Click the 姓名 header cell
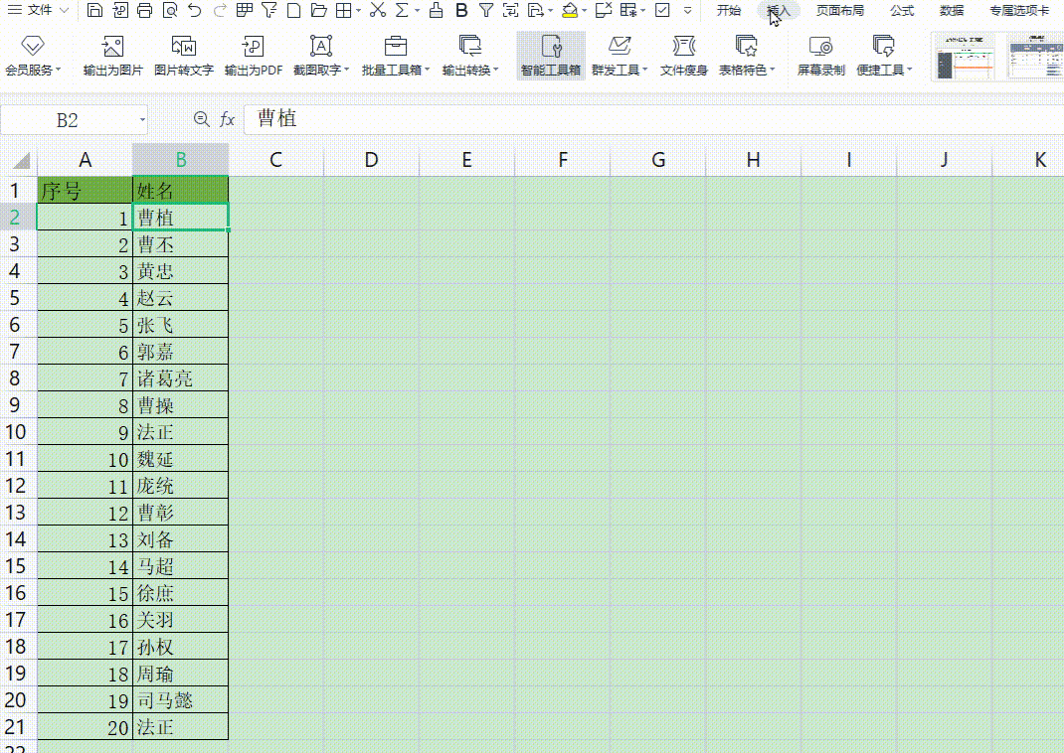 (x=181, y=191)
